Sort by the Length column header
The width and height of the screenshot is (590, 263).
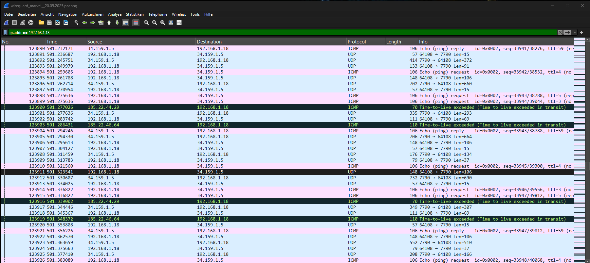(x=401, y=41)
